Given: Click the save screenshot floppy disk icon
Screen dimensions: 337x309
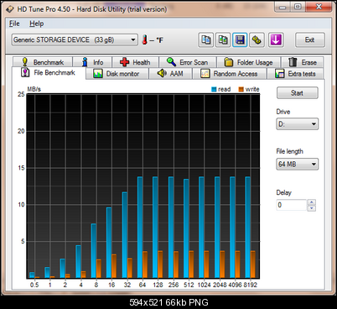Looking at the screenshot, I should (240, 40).
